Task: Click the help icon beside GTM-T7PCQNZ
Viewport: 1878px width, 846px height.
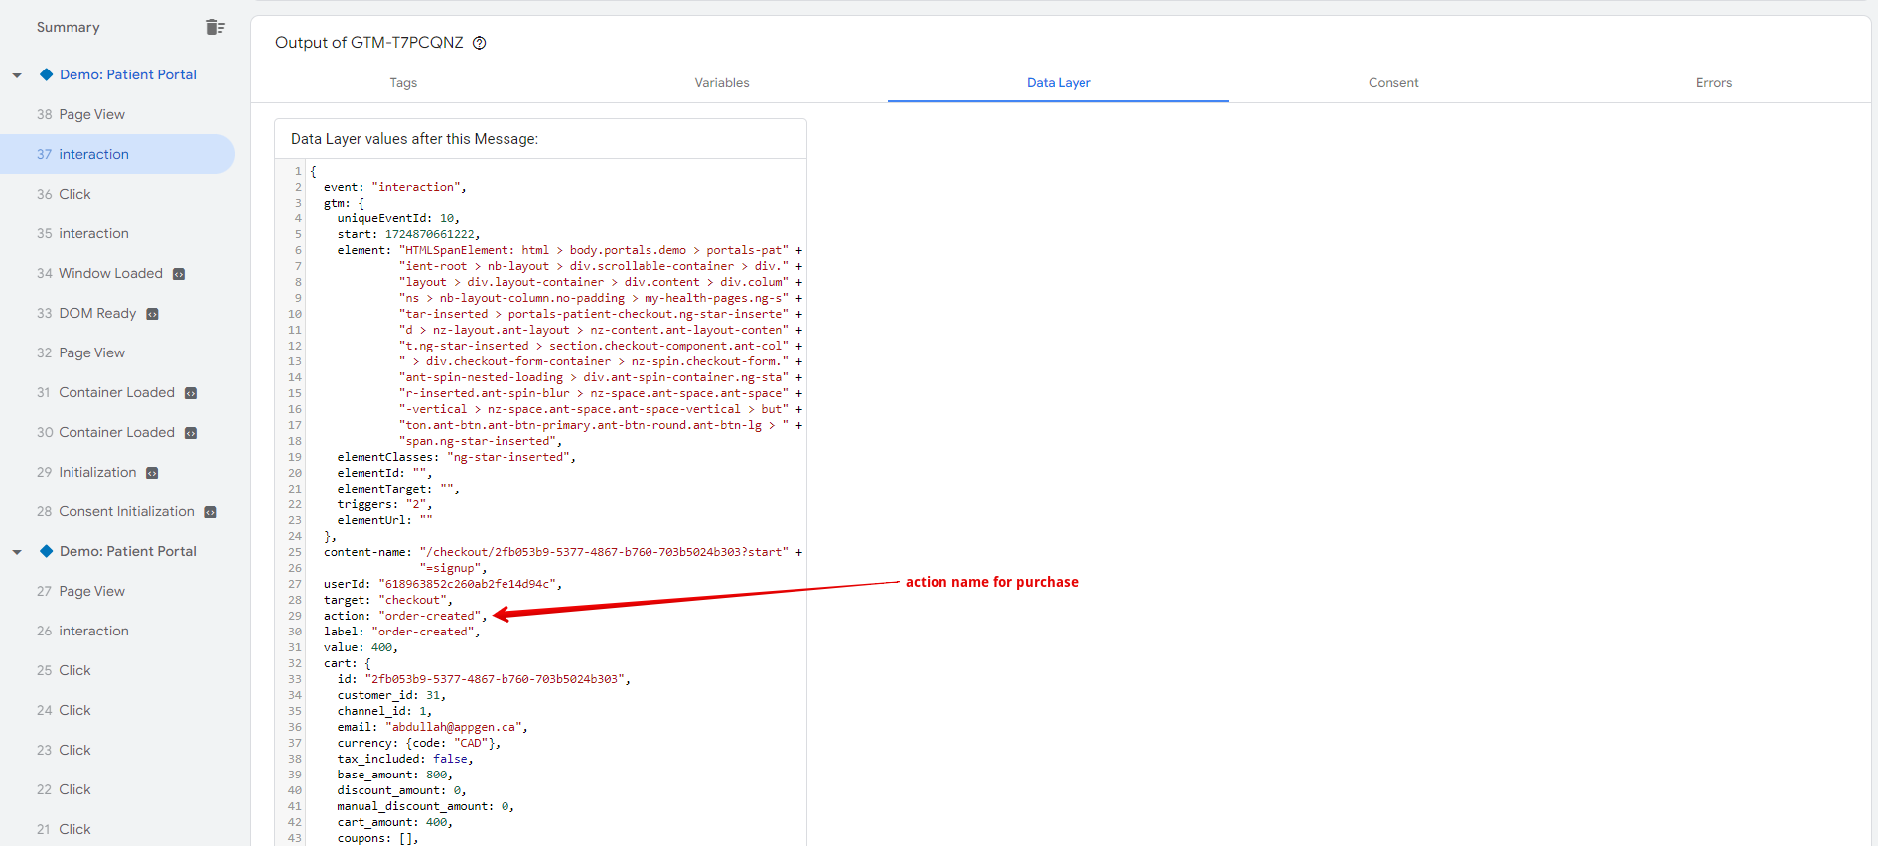Action: click(479, 43)
